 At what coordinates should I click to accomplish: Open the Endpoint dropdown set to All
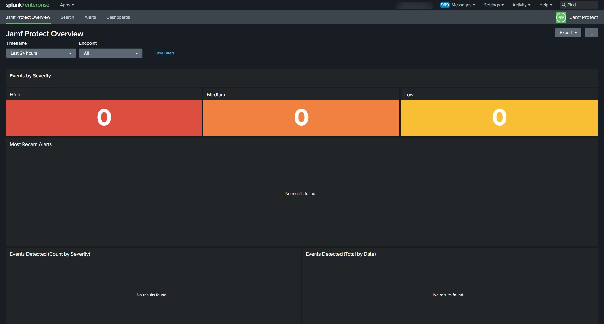pos(111,53)
